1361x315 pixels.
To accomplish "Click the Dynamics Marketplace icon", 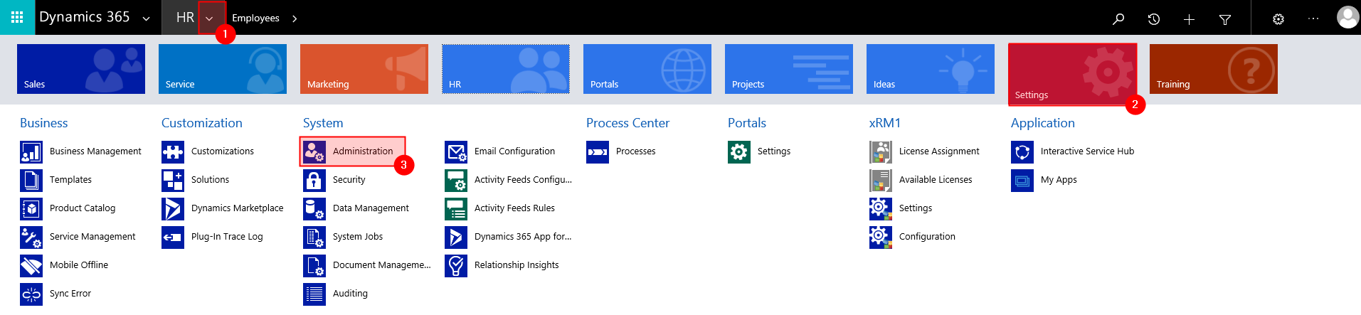I will pyautogui.click(x=173, y=209).
